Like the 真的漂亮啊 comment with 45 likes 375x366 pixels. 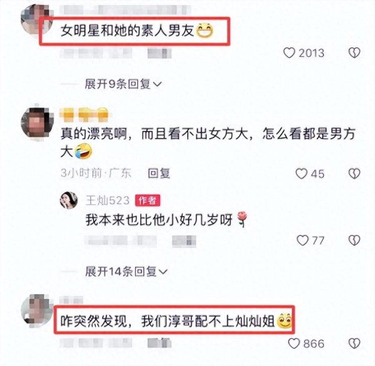301,174
